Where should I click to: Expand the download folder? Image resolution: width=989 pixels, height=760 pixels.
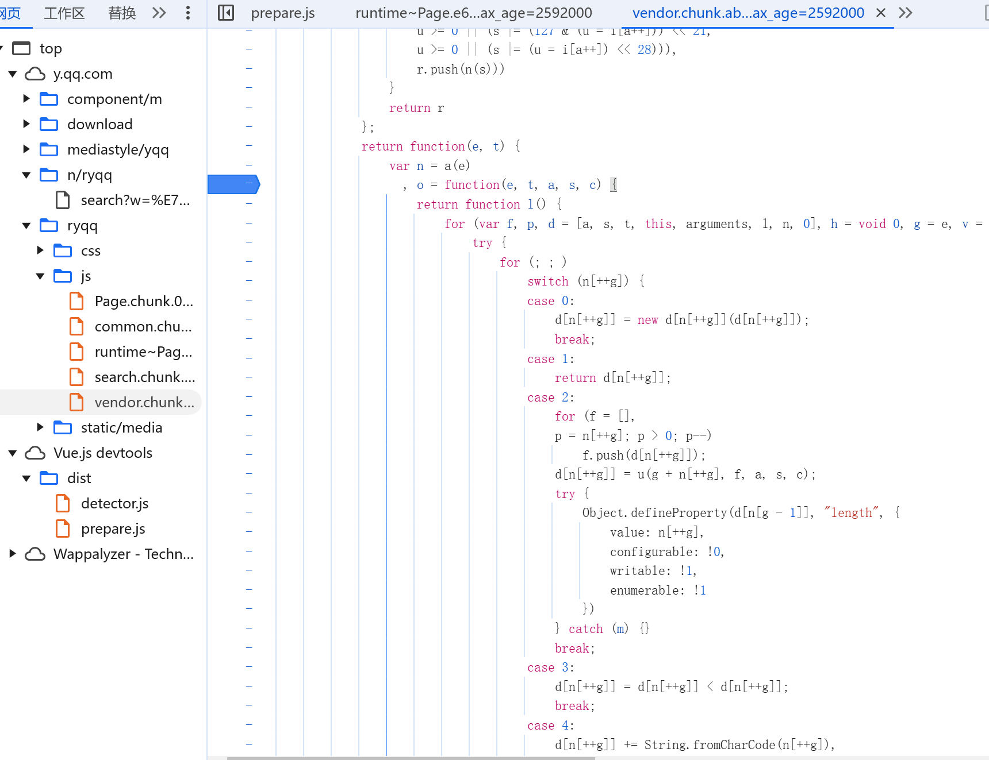click(26, 124)
